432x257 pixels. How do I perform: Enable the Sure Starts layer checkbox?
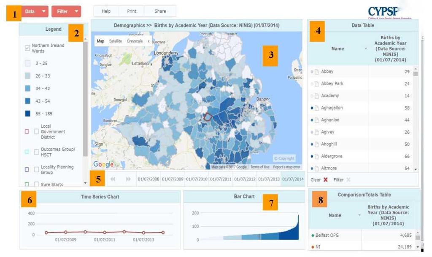click(x=36, y=184)
